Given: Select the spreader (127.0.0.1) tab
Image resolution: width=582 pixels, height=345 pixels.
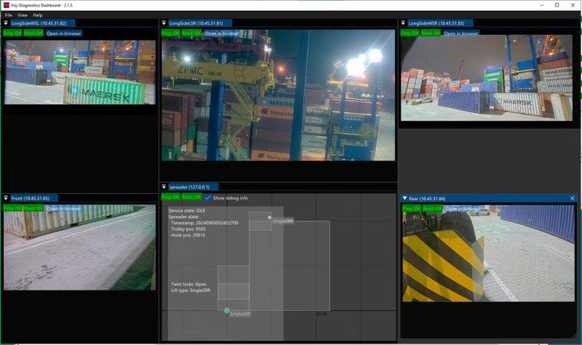Looking at the screenshot, I should point(193,187).
